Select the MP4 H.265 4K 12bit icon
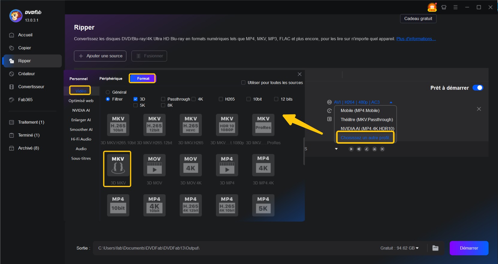Screen dimensions: 498x264 pyautogui.click(x=190, y=205)
